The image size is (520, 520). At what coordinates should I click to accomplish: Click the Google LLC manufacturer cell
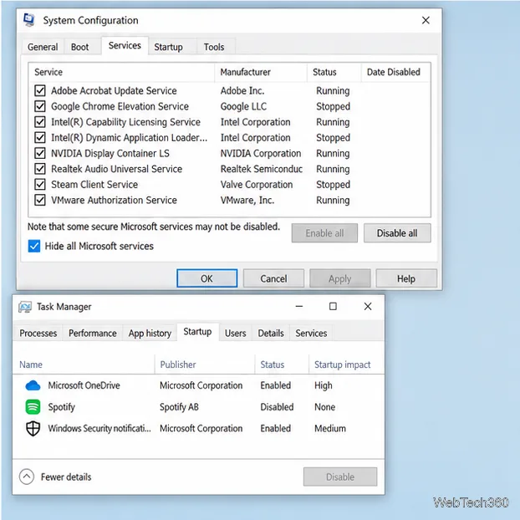(x=243, y=106)
